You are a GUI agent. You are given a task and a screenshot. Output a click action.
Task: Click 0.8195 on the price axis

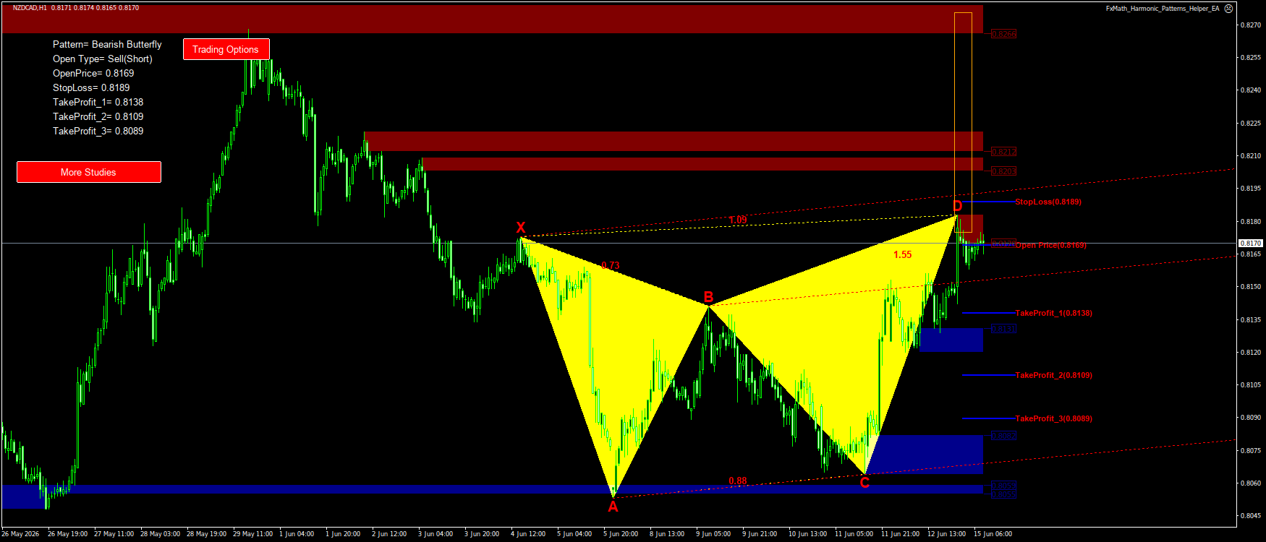click(x=1252, y=189)
